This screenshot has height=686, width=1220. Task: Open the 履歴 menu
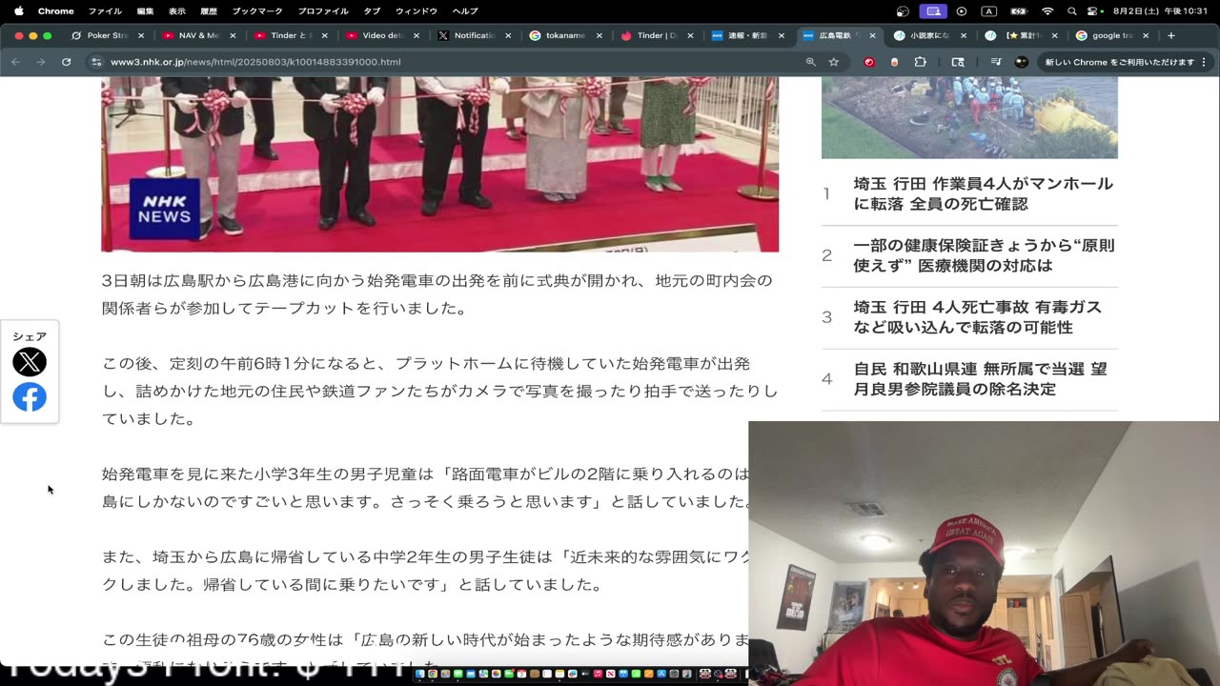[209, 11]
